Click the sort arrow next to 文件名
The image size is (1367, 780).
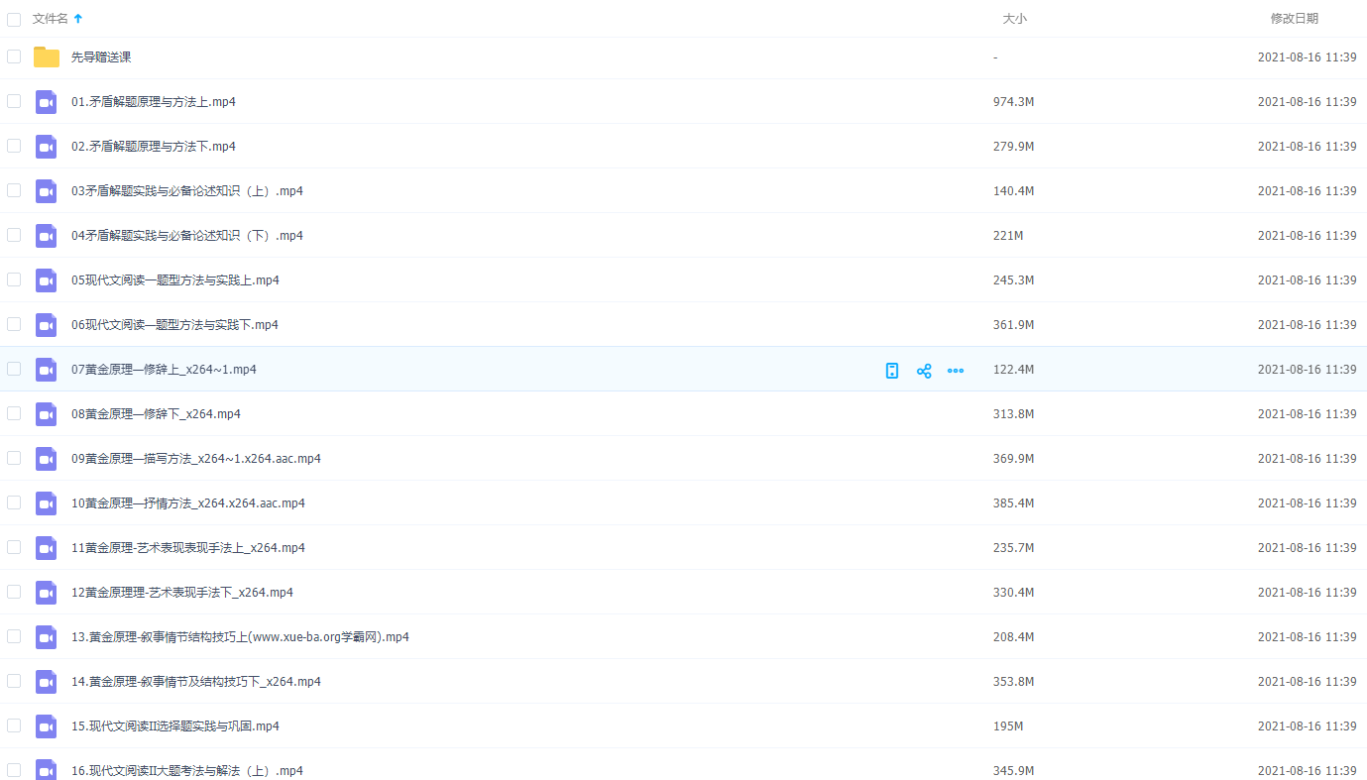pyautogui.click(x=78, y=19)
